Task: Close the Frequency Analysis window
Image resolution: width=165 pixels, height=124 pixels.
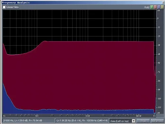Action: point(163,2)
